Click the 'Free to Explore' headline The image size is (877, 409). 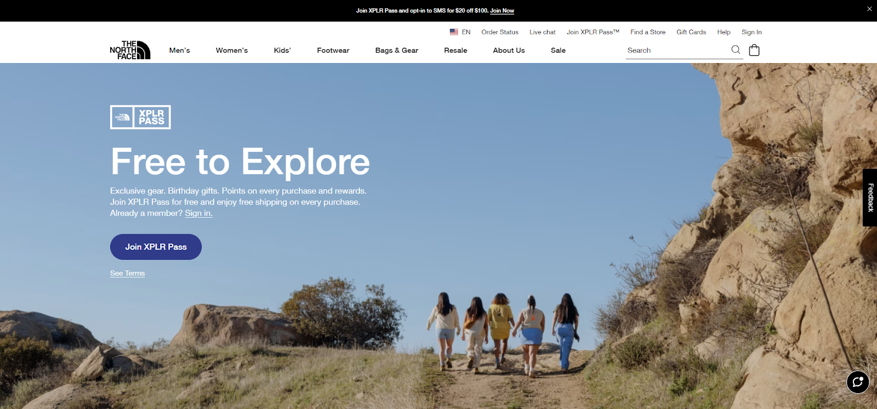[240, 162]
